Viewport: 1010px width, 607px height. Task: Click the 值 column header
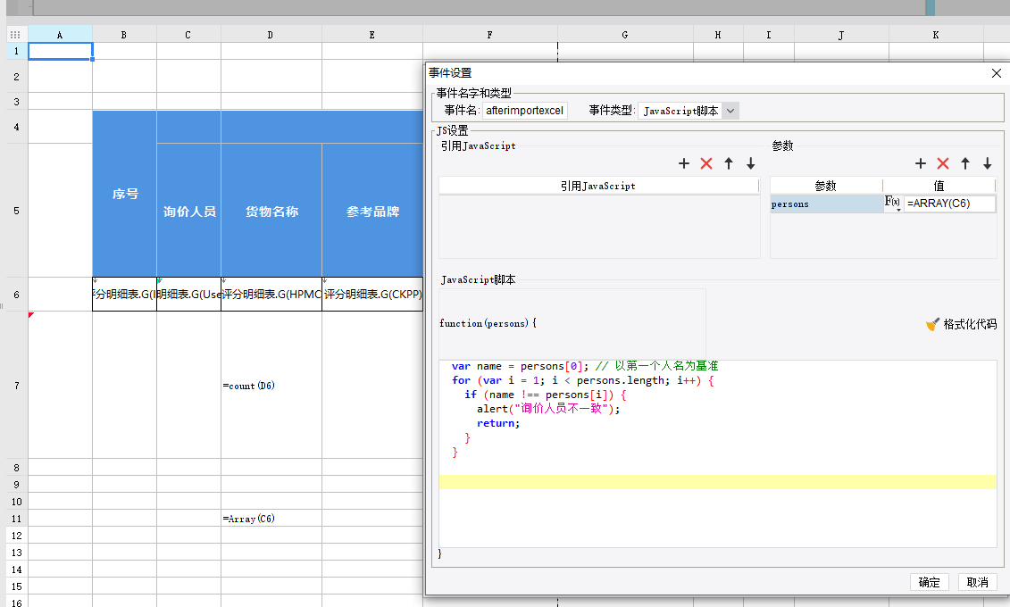pos(939,186)
